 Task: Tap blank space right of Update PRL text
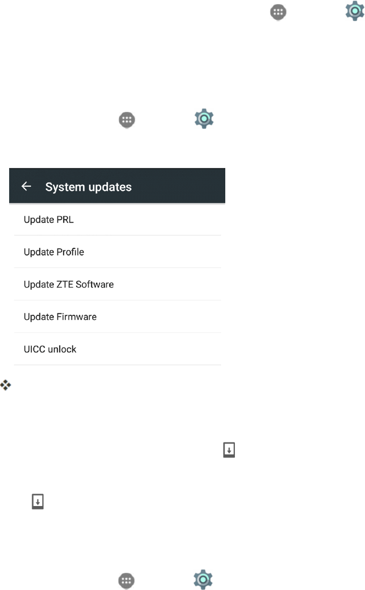[x=147, y=220]
